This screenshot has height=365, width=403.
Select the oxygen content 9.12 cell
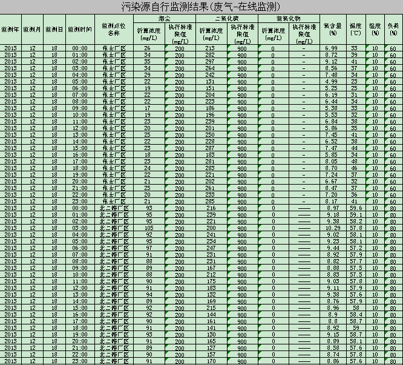click(x=333, y=61)
